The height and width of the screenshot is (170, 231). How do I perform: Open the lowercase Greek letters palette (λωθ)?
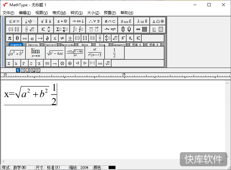click(x=142, y=21)
